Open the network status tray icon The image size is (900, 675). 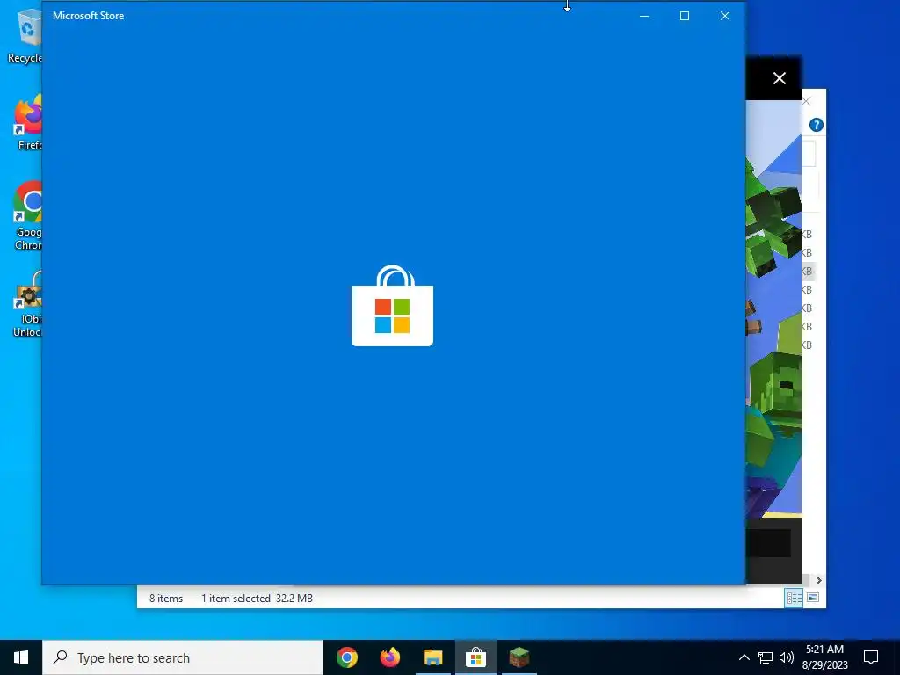[x=766, y=657]
